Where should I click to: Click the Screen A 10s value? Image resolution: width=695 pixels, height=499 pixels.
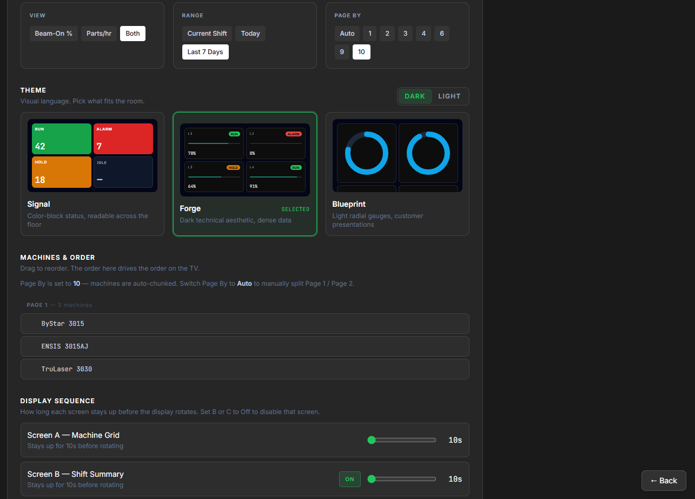tap(455, 440)
